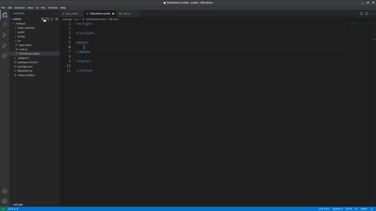Click webapp in the breadcrumb path

click(x=67, y=19)
